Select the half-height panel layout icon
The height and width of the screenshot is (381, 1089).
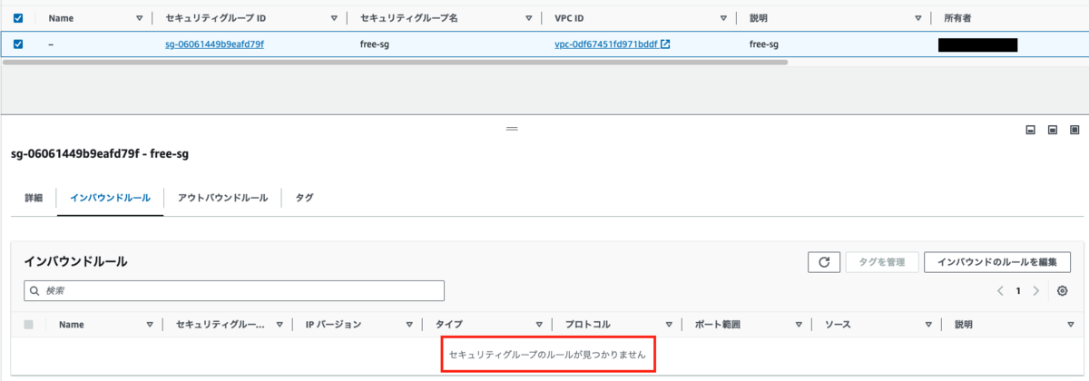click(1052, 130)
